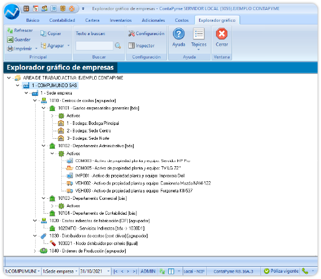Image resolution: width=321 pixels, height=279 pixels.
Task: Collapse 10102 - Departamento Administrativo node
Action: point(44,146)
